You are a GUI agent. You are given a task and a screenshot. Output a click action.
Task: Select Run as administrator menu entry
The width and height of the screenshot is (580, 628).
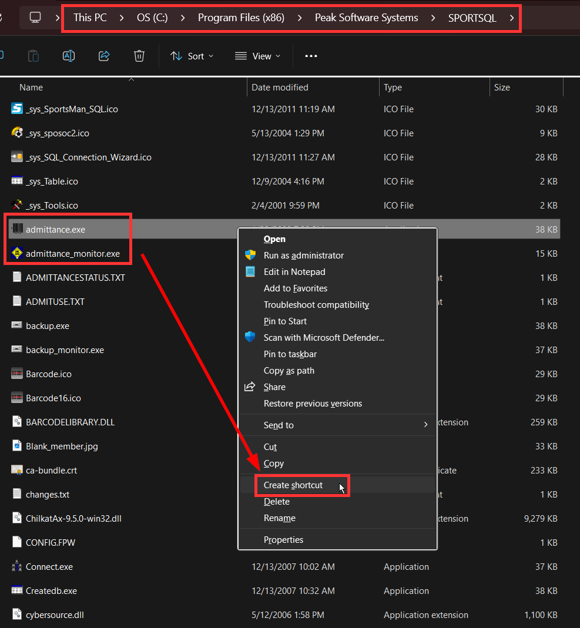(x=303, y=256)
